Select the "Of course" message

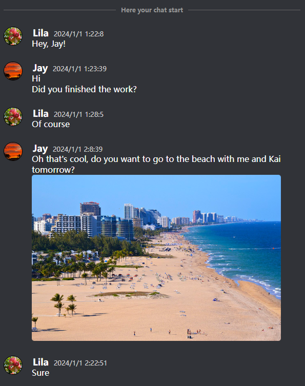pos(51,125)
